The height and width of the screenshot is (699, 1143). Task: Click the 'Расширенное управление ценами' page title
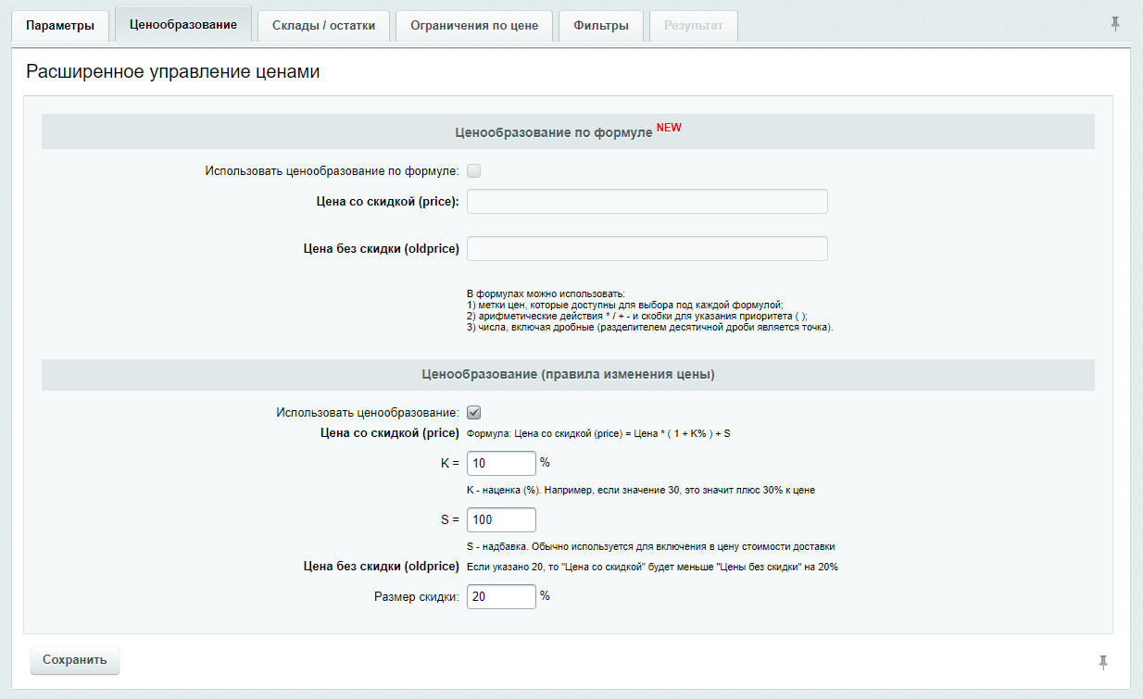click(x=173, y=72)
